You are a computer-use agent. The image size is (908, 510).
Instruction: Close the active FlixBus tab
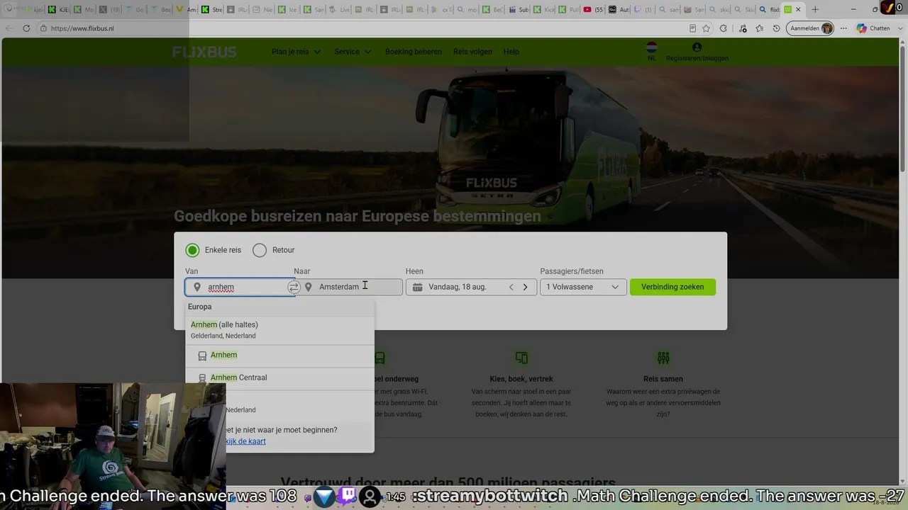pyautogui.click(x=798, y=10)
